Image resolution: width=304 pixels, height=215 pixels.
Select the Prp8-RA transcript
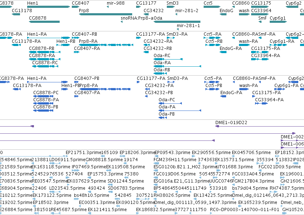pyautogui.click(x=106, y=45)
